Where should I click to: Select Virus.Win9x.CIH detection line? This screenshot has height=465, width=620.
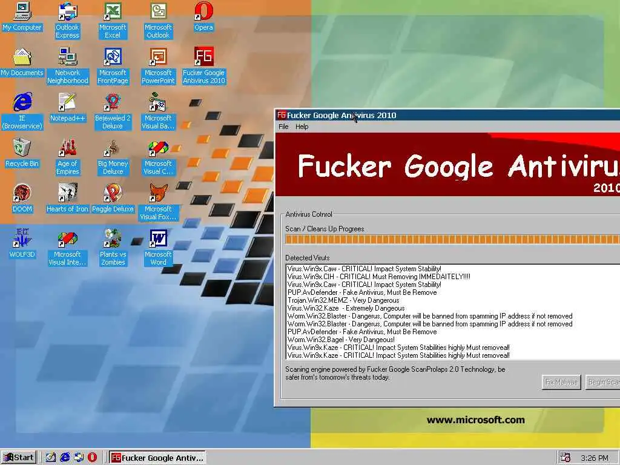(379, 276)
